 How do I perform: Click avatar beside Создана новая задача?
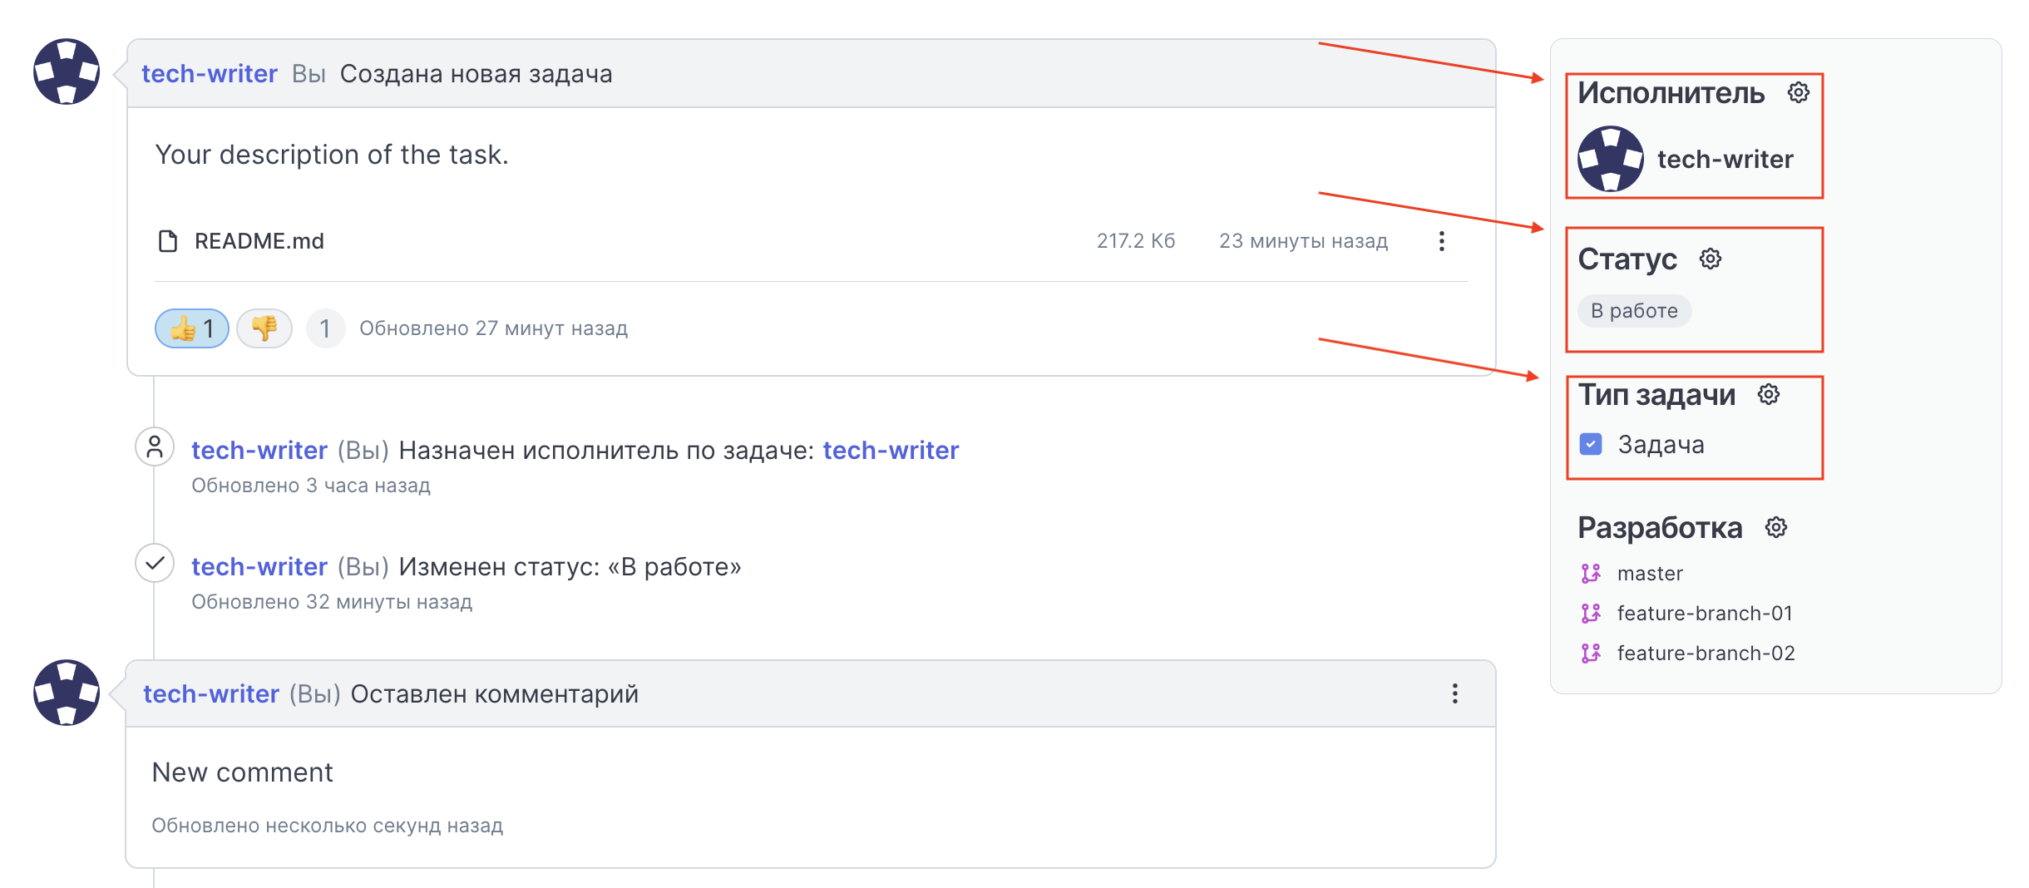(67, 72)
